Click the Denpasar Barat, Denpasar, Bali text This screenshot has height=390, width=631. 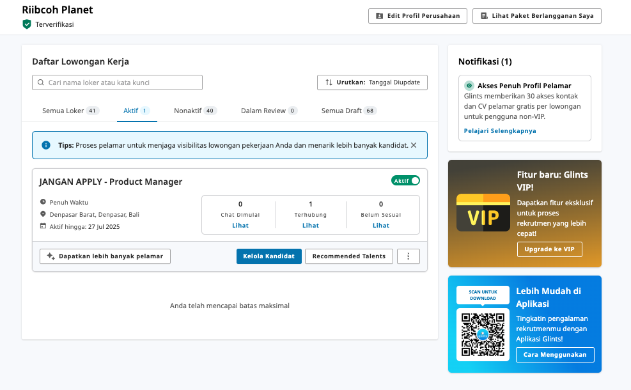point(94,215)
